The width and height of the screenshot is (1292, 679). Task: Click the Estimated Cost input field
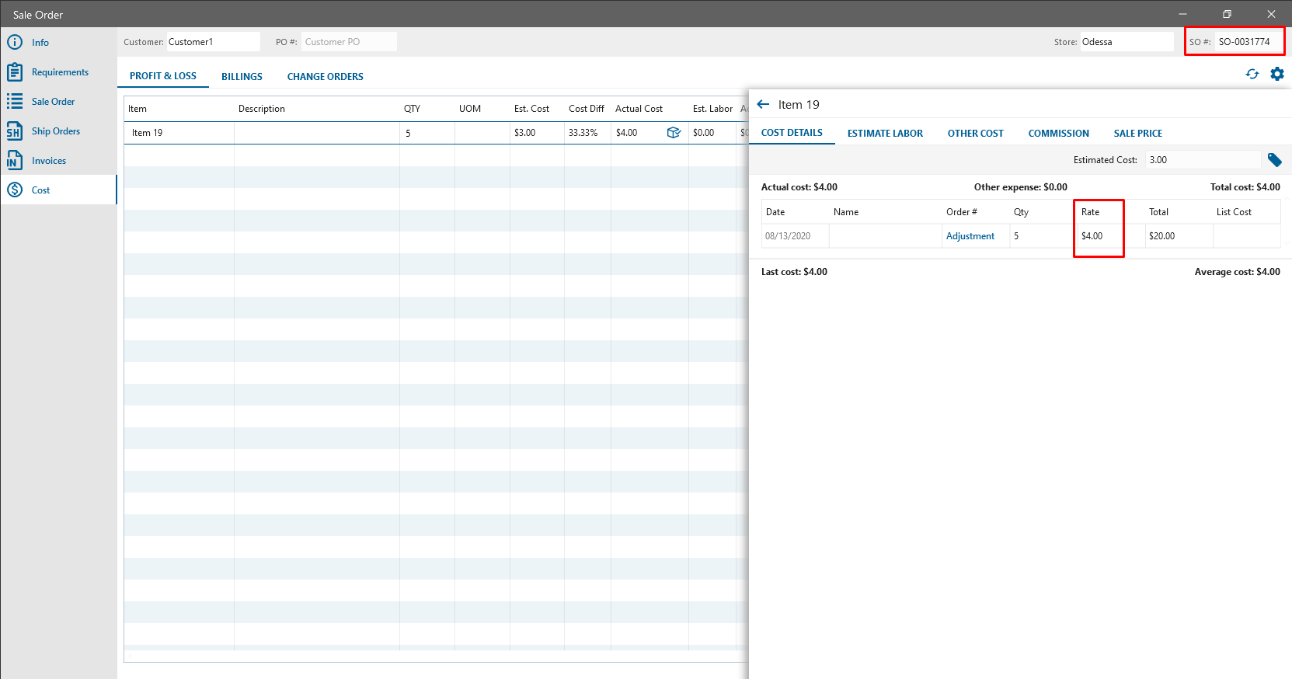coord(1202,160)
